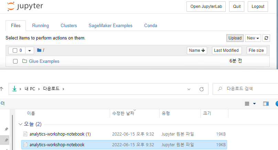Click the chevron between 내 PC and 다운로드
The height and width of the screenshot is (150, 278).
[39, 89]
